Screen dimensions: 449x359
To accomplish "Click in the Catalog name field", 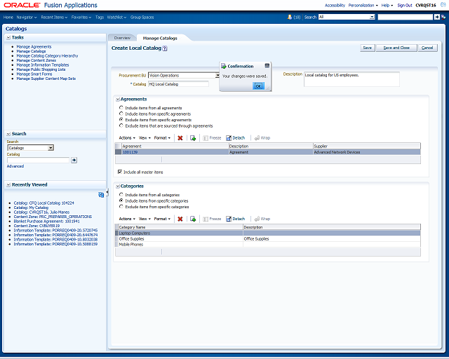I will [178, 84].
